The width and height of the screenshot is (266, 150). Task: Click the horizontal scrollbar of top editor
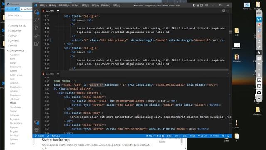click(148, 70)
